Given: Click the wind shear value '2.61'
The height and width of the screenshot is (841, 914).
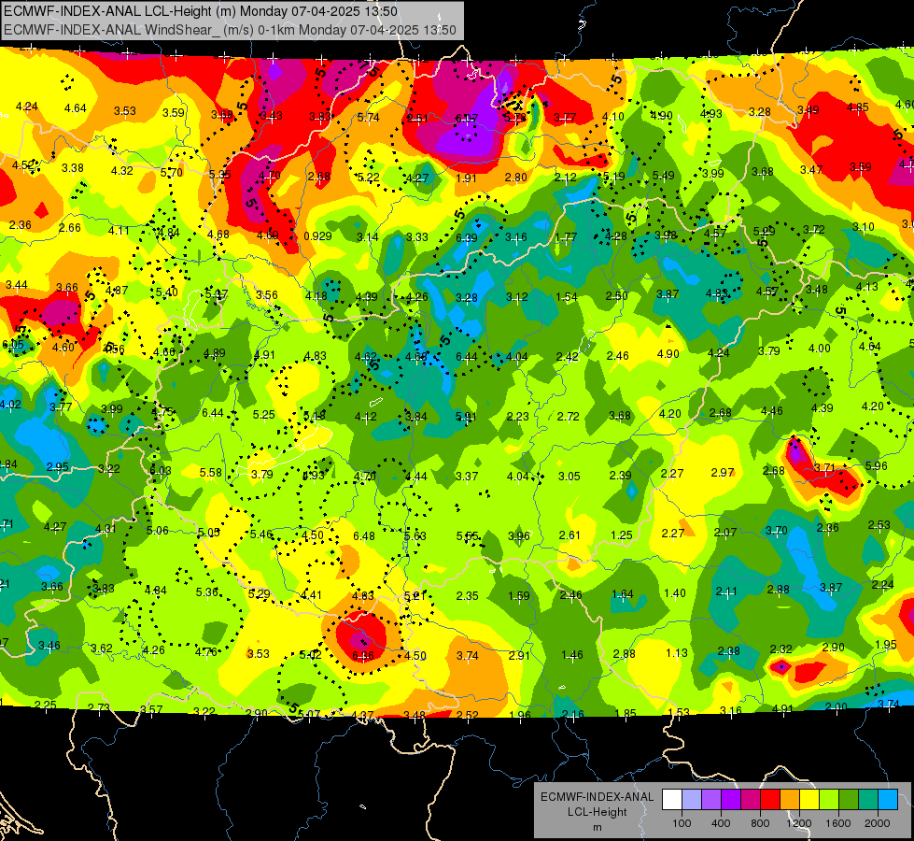Looking at the screenshot, I should tap(569, 535).
